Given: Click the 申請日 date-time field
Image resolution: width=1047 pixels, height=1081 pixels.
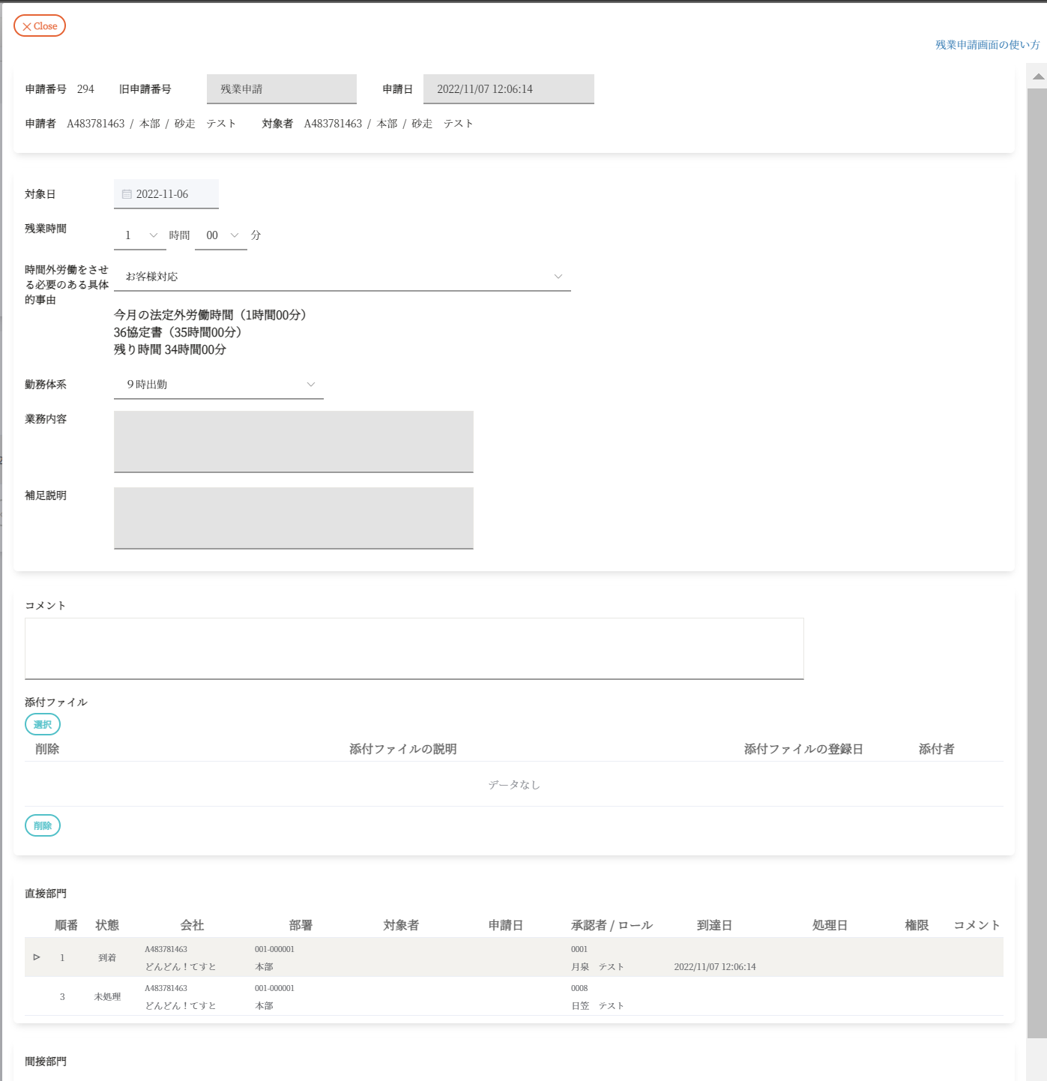Looking at the screenshot, I should pos(508,89).
